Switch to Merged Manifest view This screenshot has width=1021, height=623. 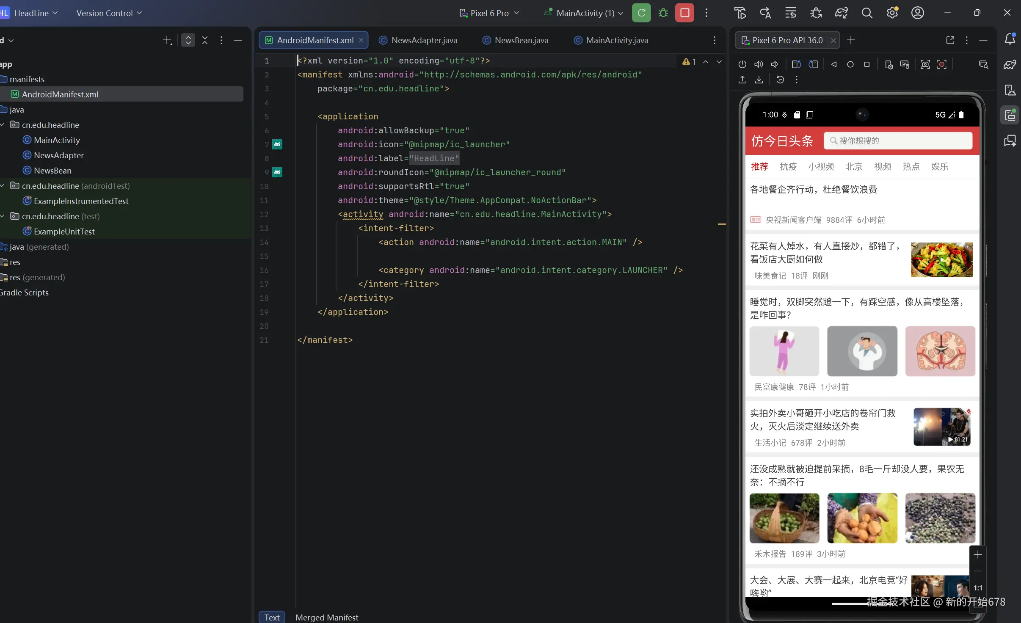tap(326, 617)
